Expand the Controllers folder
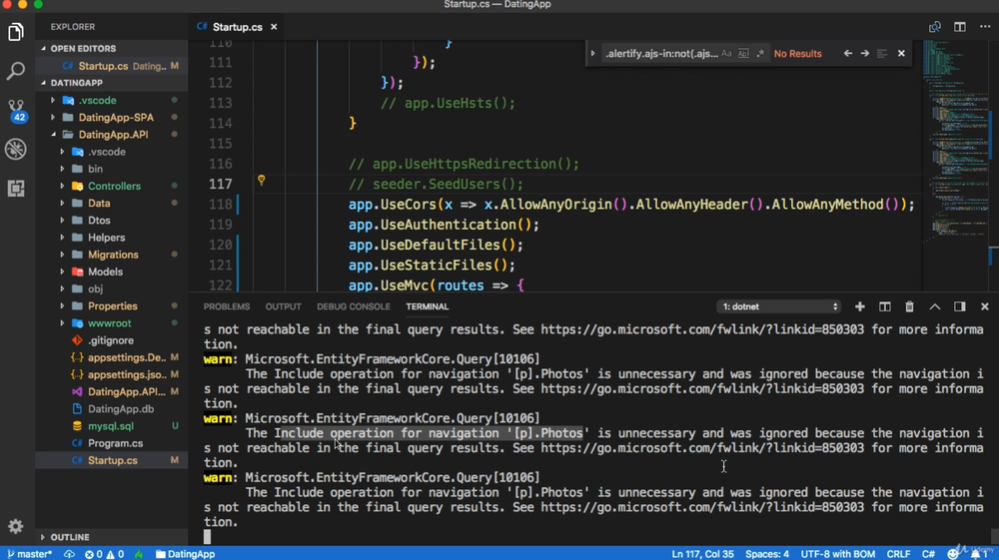Screen dimensions: 999x560 [114, 186]
